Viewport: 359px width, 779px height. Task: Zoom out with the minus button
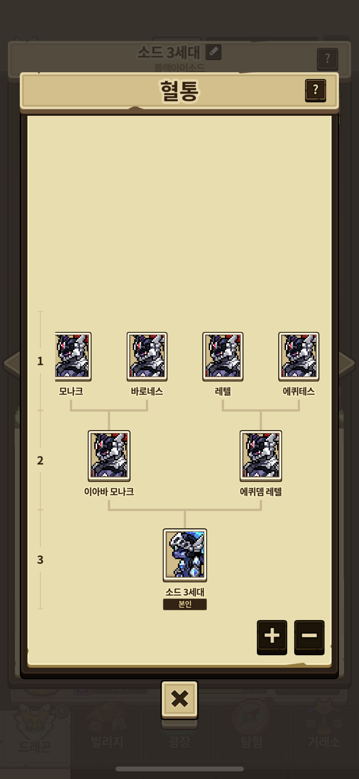309,637
